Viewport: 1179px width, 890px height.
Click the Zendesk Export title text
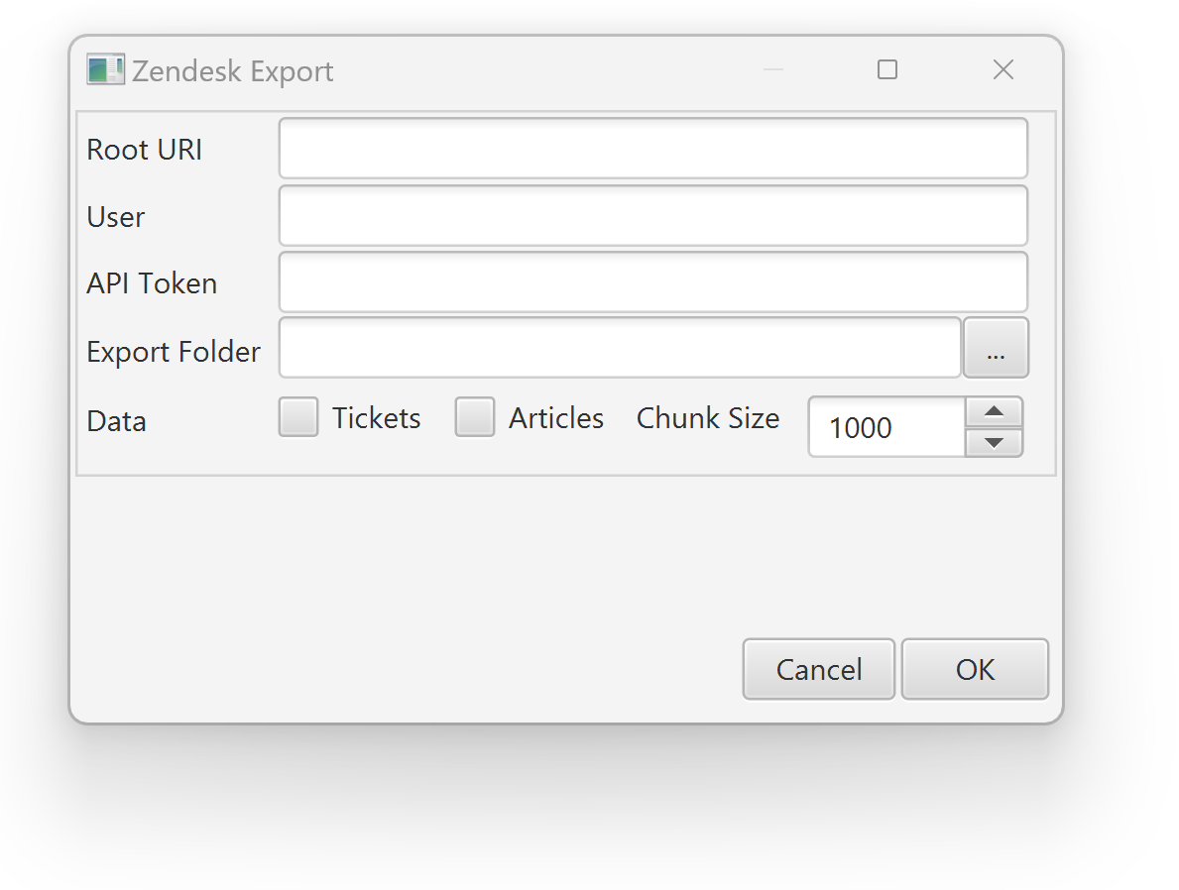[232, 71]
